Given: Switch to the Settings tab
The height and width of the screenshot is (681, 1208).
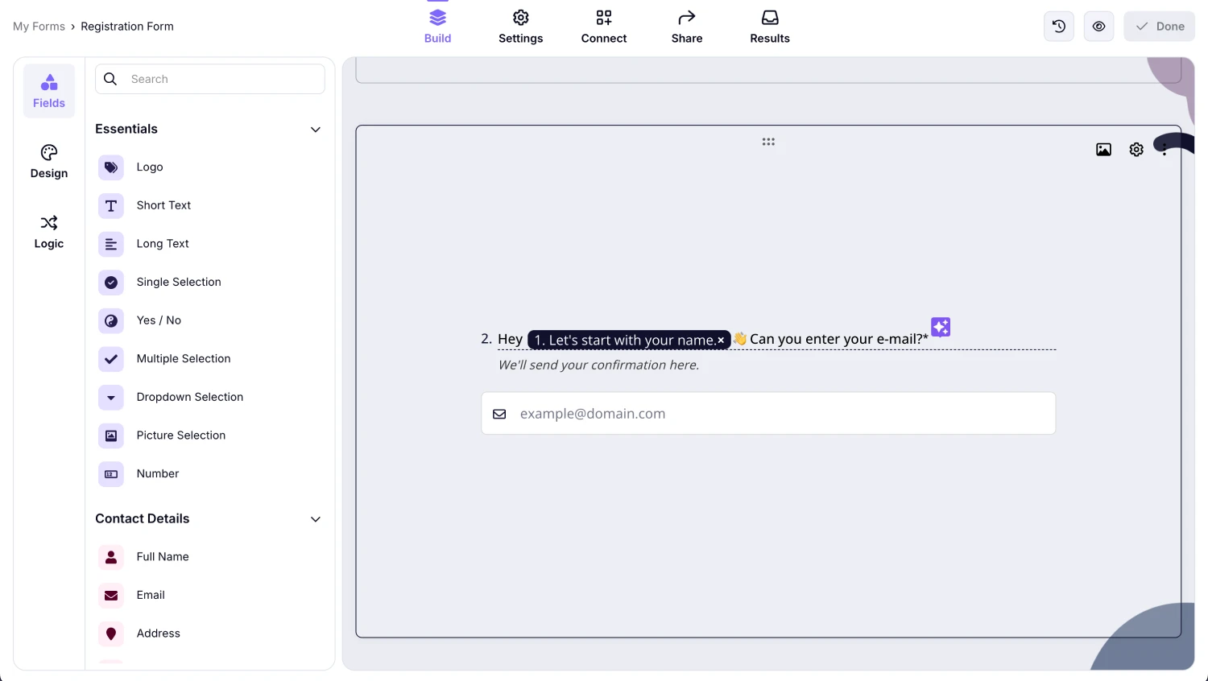Looking at the screenshot, I should click(520, 26).
